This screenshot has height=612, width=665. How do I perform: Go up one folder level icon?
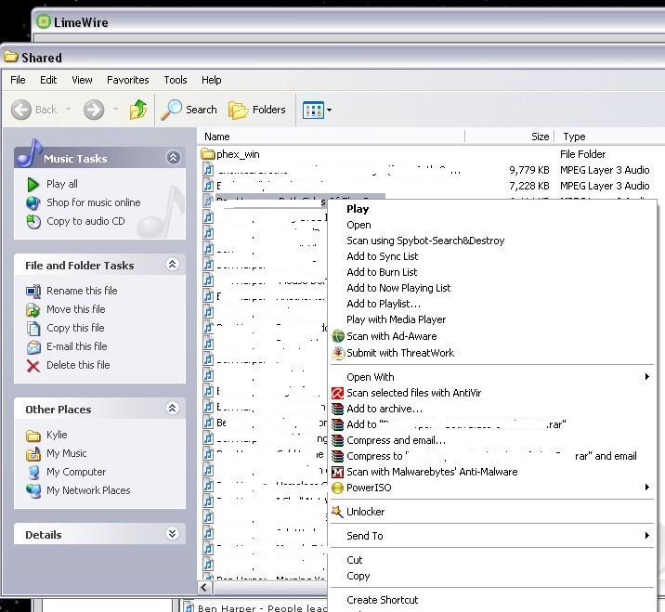click(138, 110)
